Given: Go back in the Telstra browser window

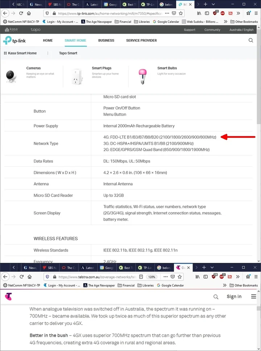Looking at the screenshot, I should pos(5,277).
